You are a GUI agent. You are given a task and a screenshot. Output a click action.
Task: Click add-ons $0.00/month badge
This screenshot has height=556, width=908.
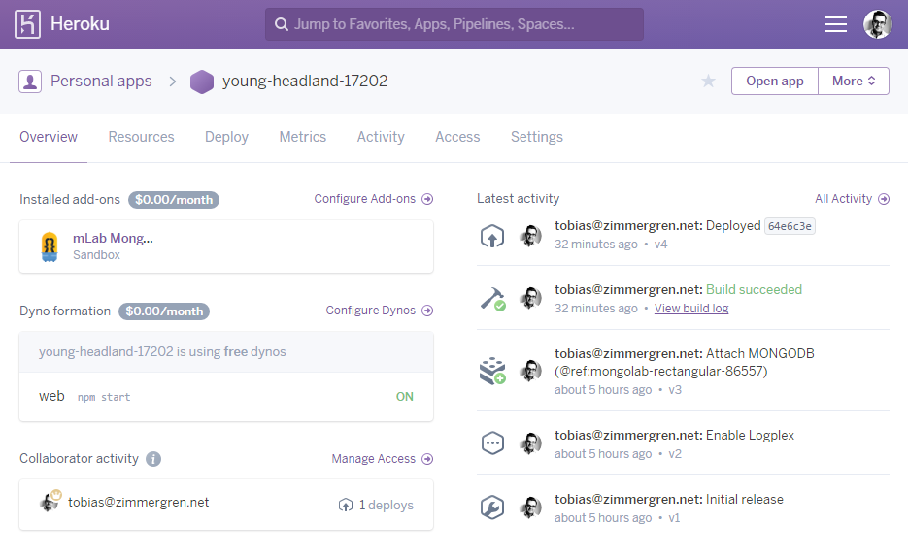174,200
